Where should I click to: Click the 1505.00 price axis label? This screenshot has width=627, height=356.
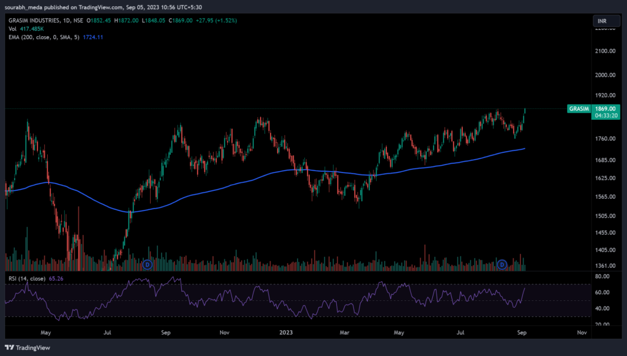(x=606, y=216)
